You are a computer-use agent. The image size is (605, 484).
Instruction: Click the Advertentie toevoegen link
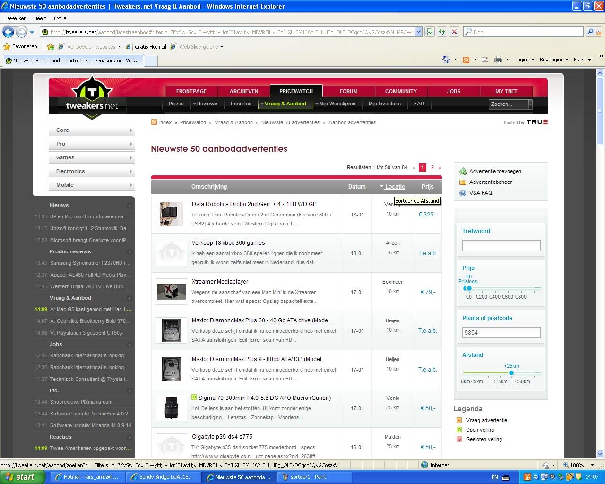(x=495, y=171)
